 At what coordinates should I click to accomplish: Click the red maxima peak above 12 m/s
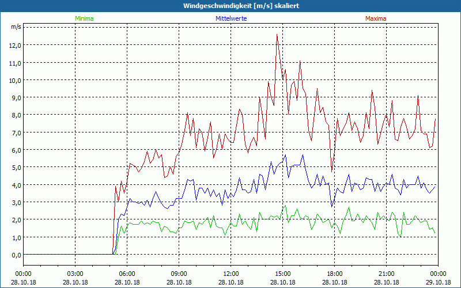point(277,35)
